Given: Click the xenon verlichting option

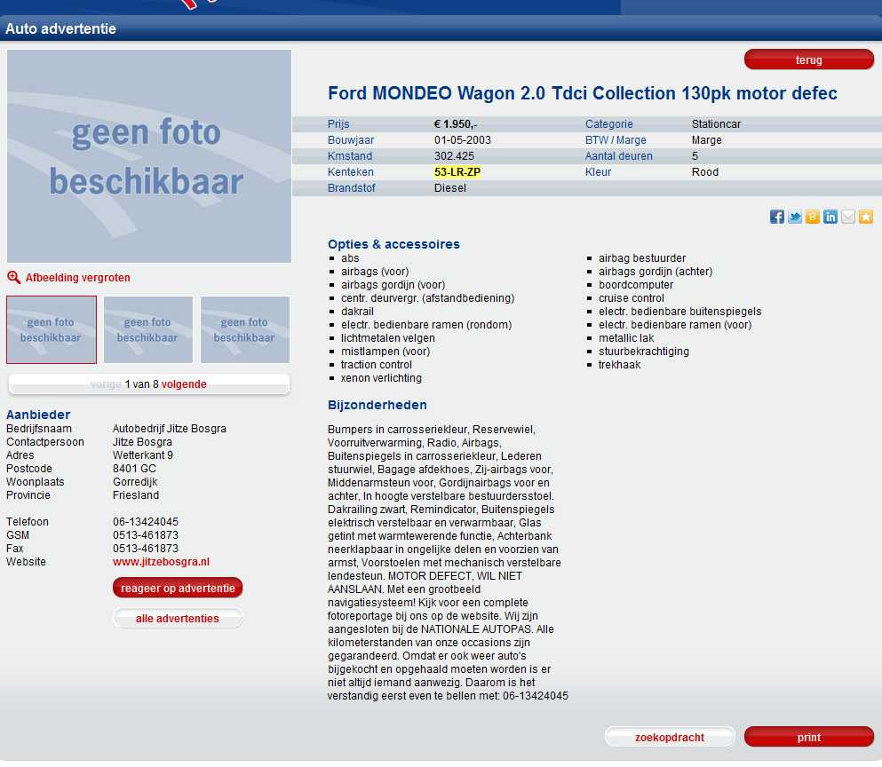Looking at the screenshot, I should click(381, 378).
